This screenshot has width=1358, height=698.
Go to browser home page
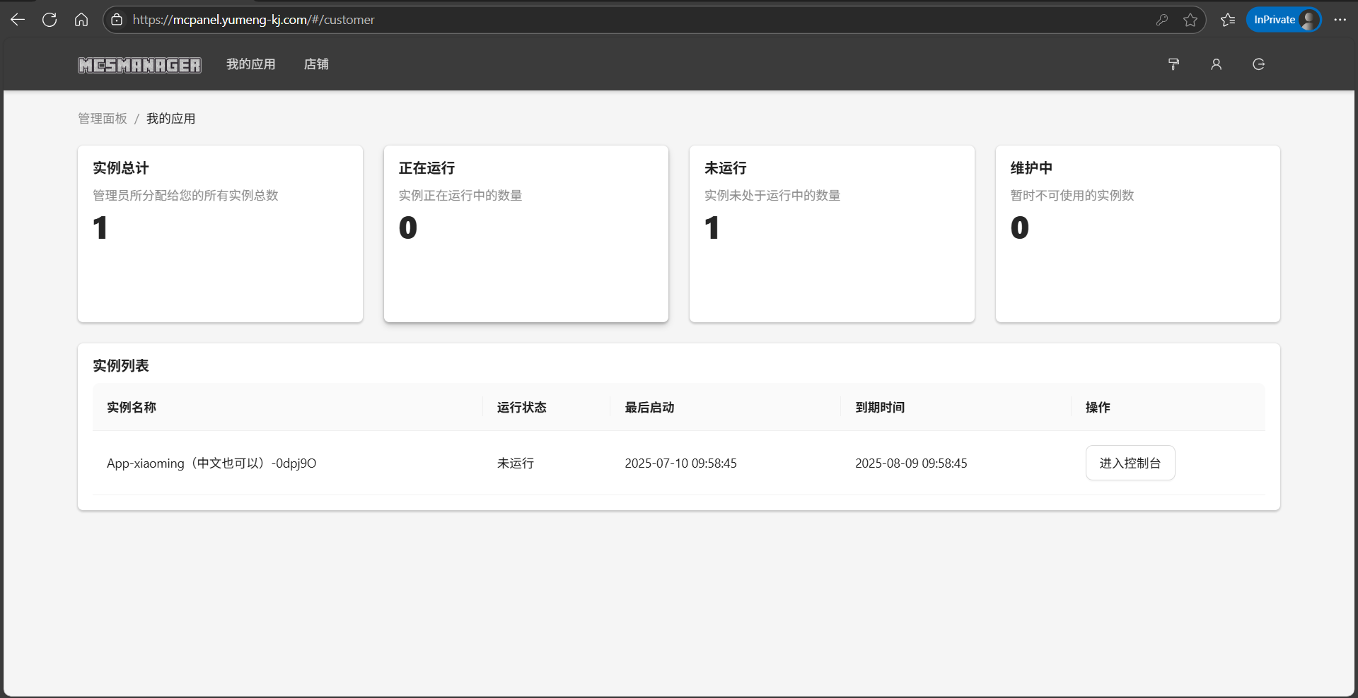coord(81,20)
